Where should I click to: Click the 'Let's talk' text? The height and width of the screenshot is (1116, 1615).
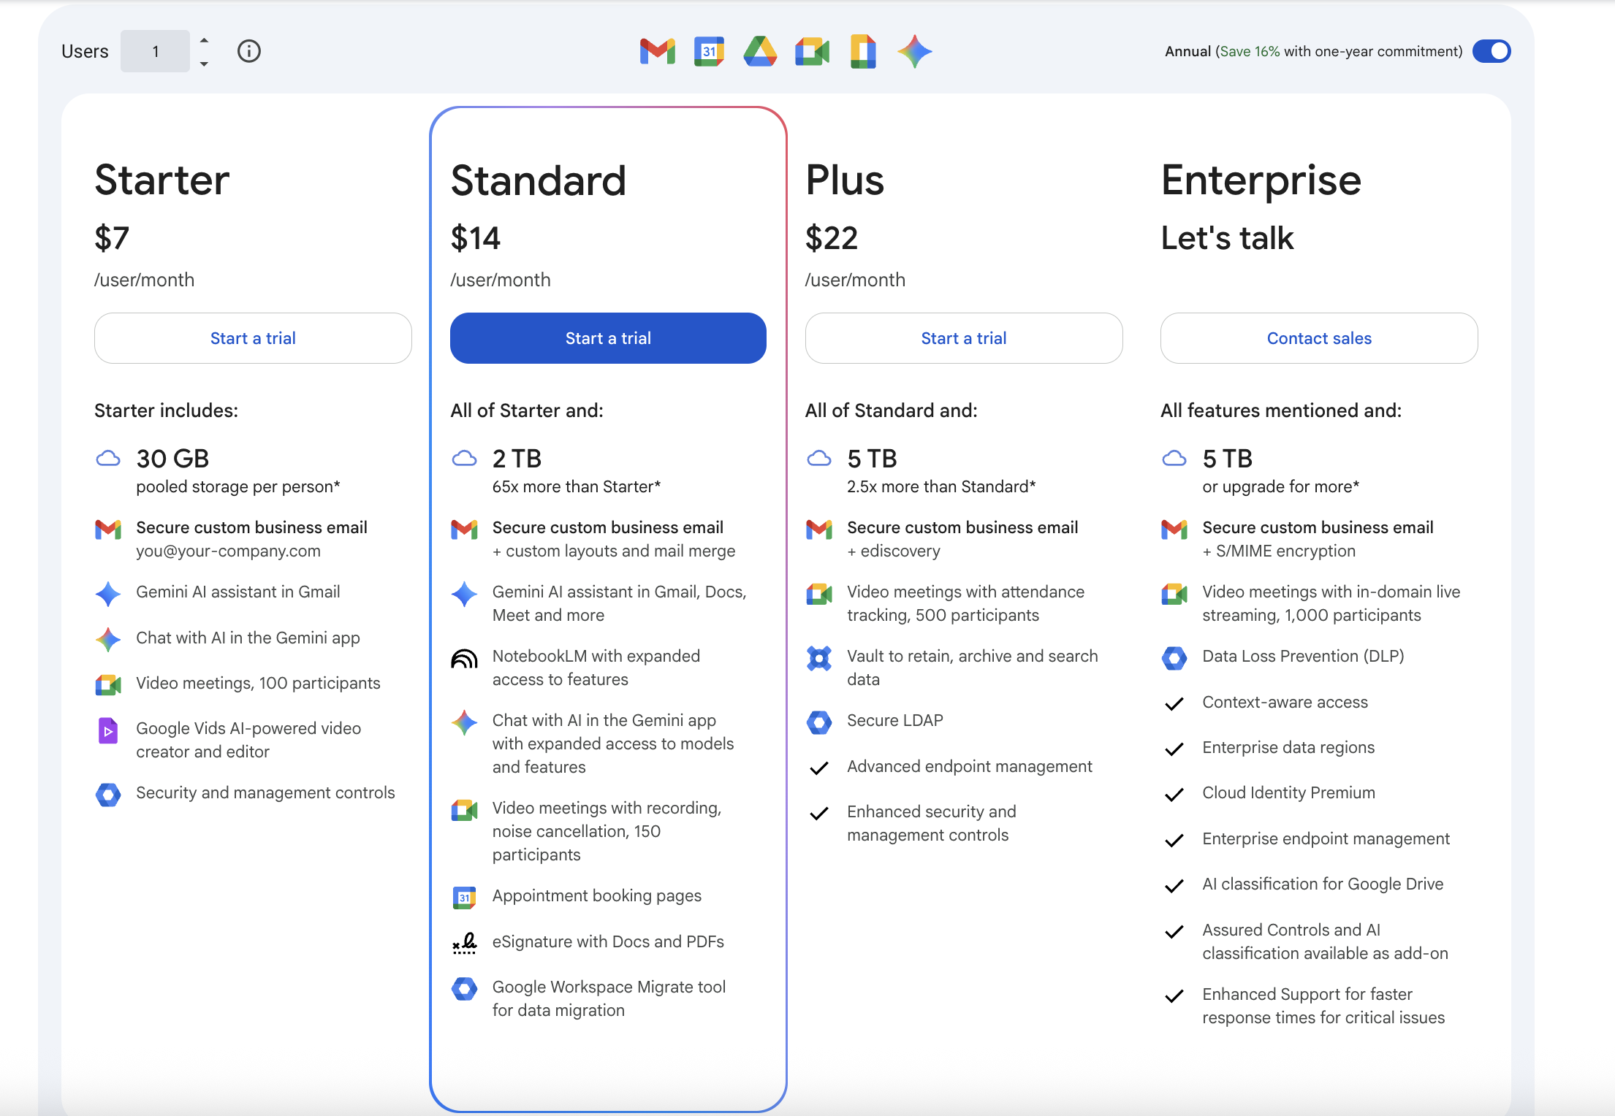[x=1228, y=238]
